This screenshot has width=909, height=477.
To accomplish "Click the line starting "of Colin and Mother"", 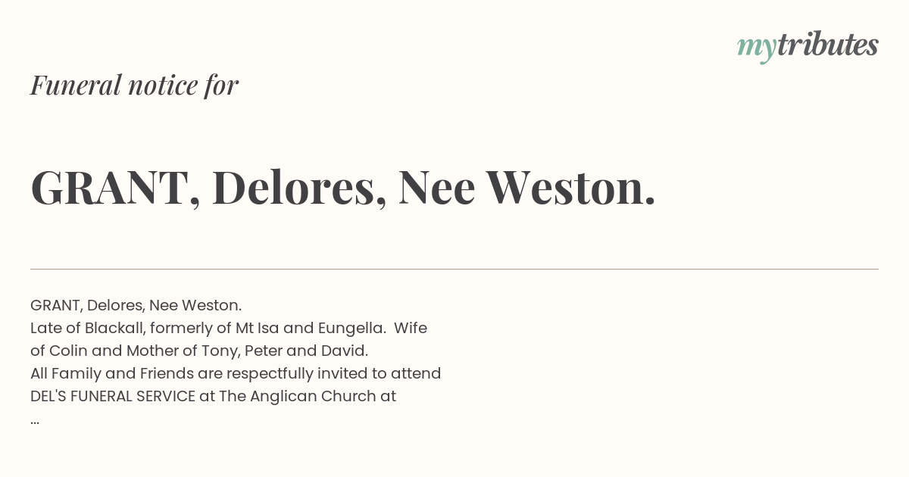I will (x=199, y=351).
